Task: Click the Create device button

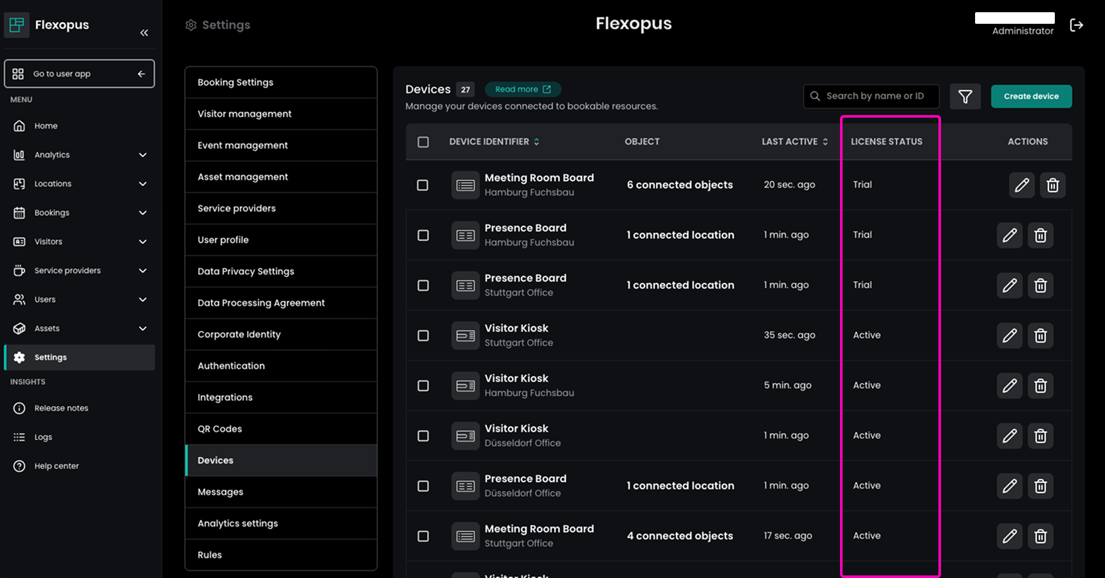Action: pos(1031,96)
